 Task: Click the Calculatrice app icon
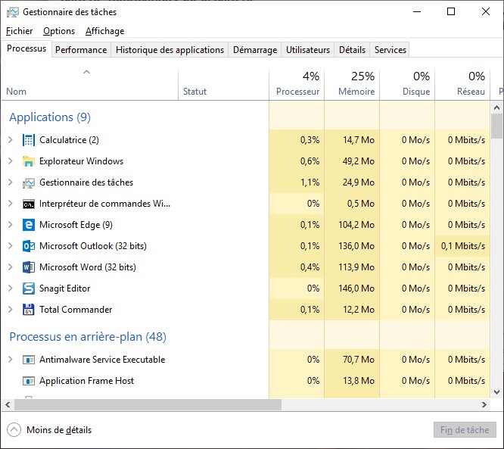click(x=29, y=140)
